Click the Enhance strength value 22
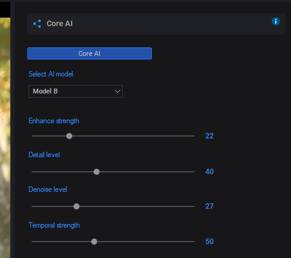 [x=210, y=136]
